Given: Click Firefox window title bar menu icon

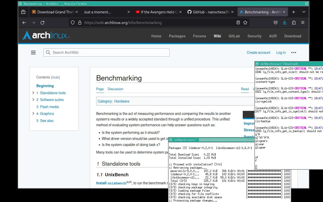Looking at the screenshot, I should [20, 4].
